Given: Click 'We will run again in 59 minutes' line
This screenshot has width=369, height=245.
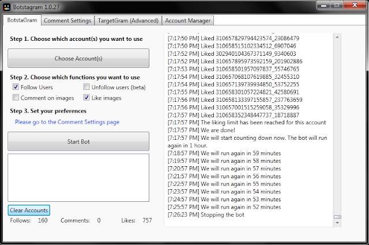Looking at the screenshot, I should (224, 153).
